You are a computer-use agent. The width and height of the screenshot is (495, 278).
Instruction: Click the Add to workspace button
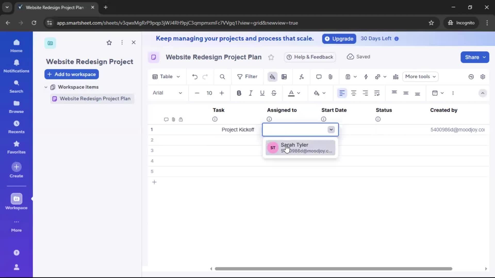click(71, 74)
